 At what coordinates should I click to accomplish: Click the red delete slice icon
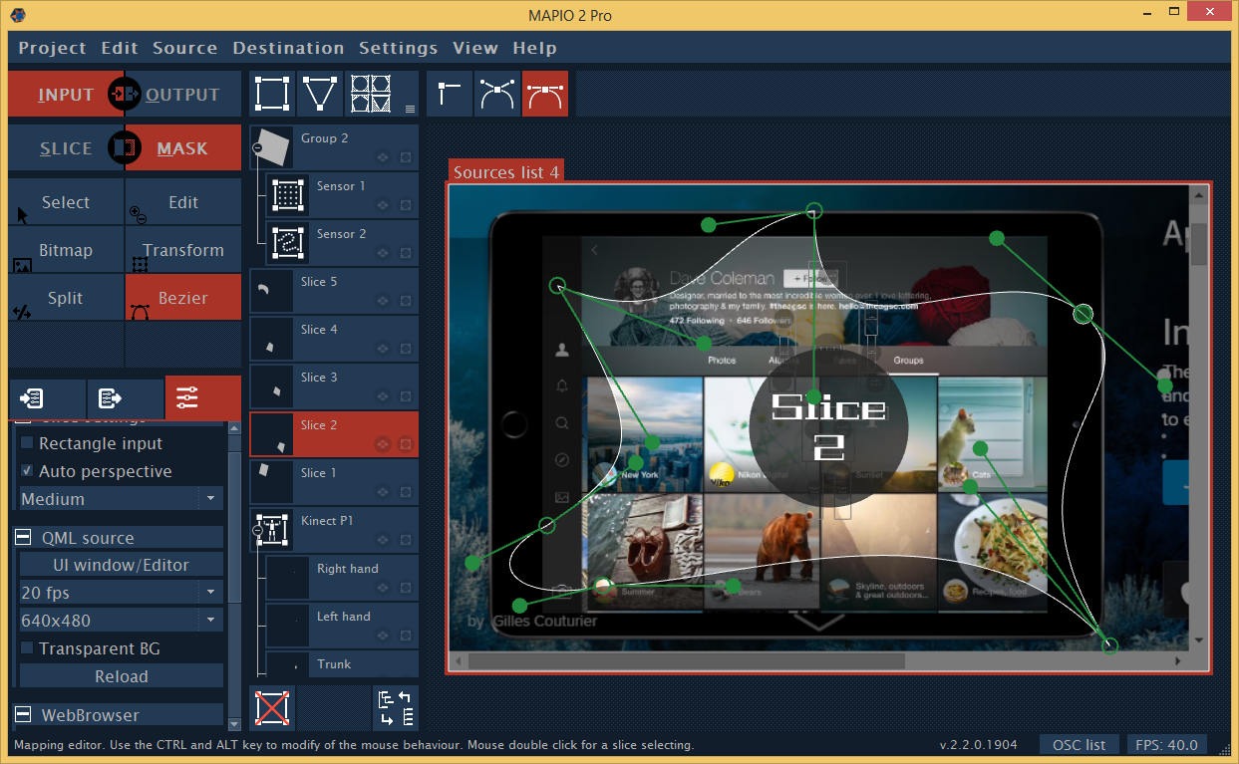tap(271, 707)
